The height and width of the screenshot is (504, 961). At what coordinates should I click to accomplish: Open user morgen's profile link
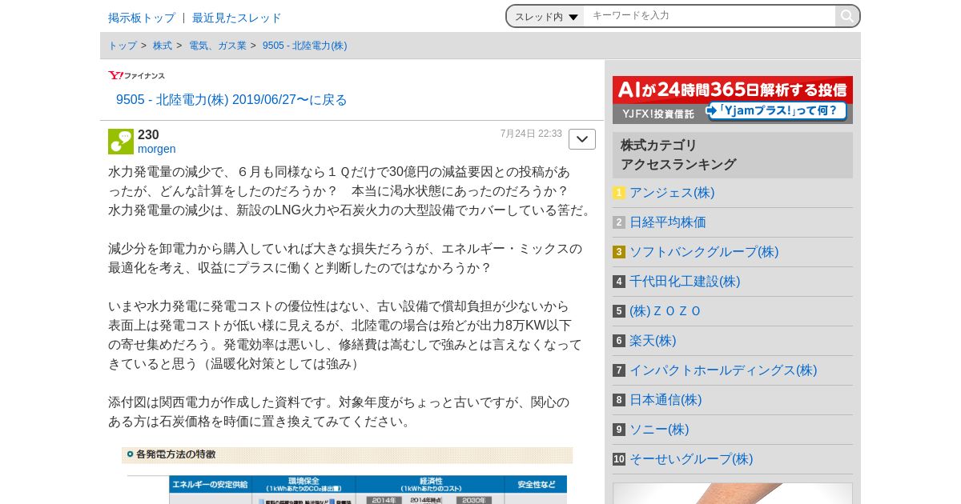[157, 149]
